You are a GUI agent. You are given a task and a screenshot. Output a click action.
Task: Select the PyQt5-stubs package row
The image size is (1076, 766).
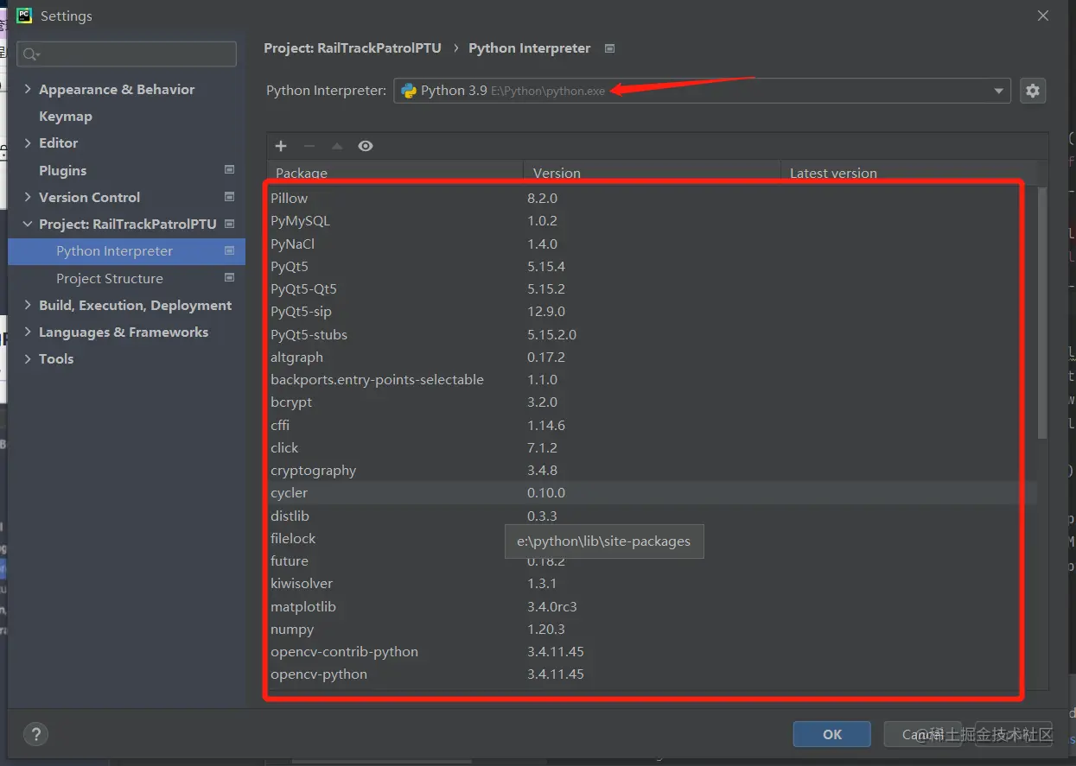[652, 334]
